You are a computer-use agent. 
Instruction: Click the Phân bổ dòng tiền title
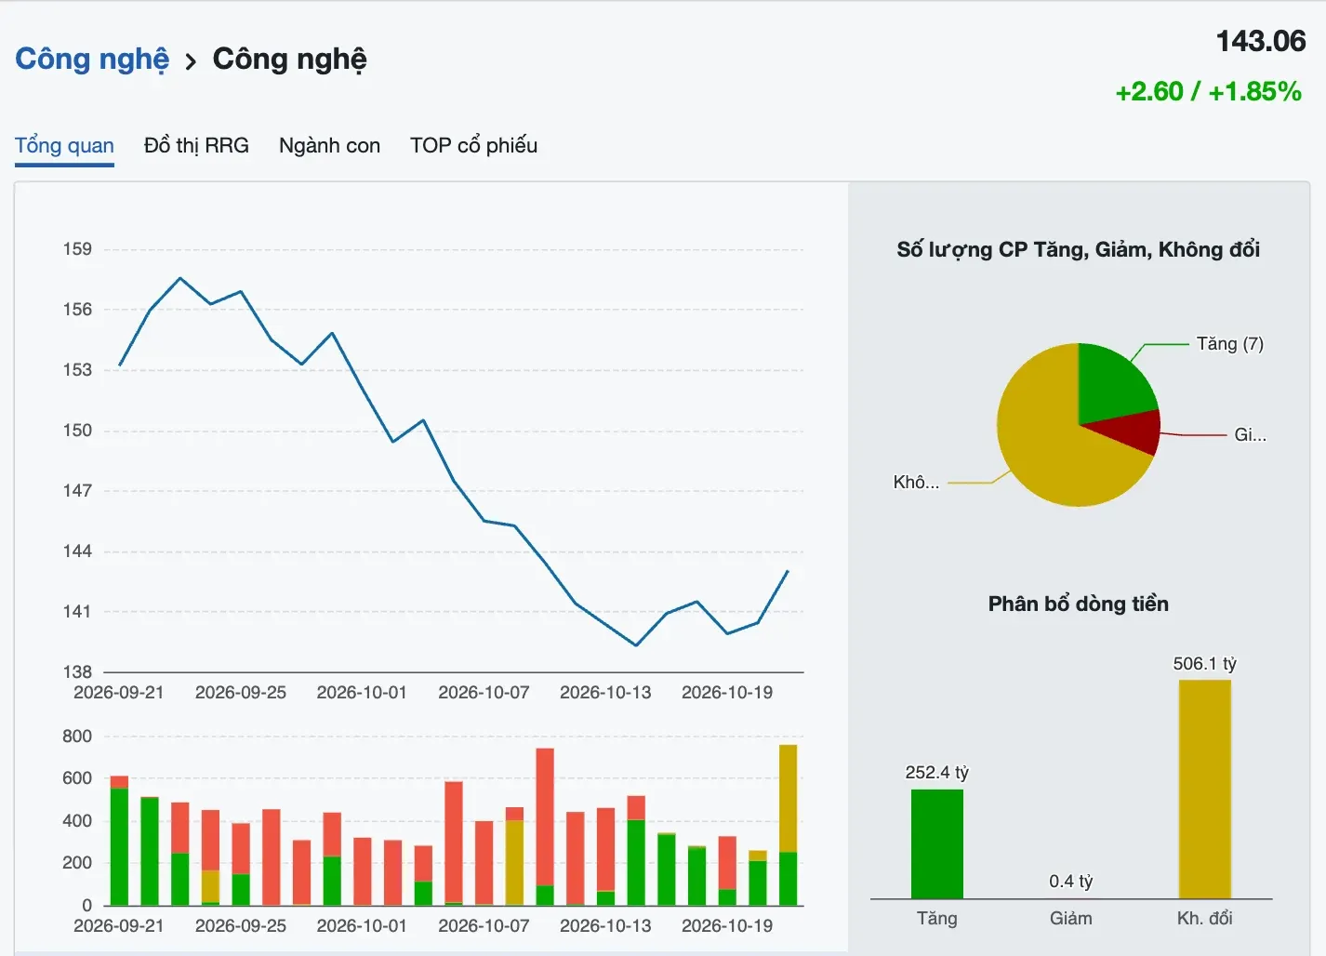1078,604
